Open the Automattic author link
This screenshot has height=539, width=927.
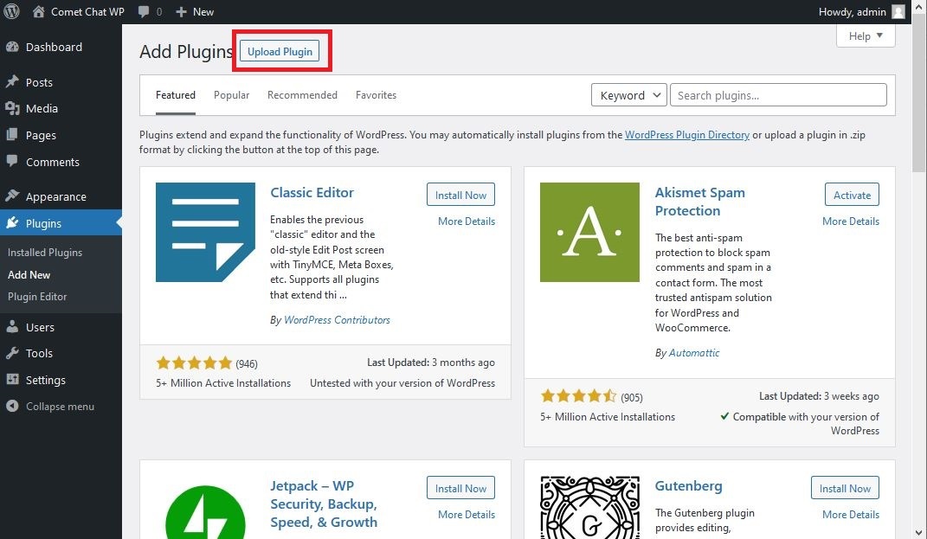click(694, 353)
